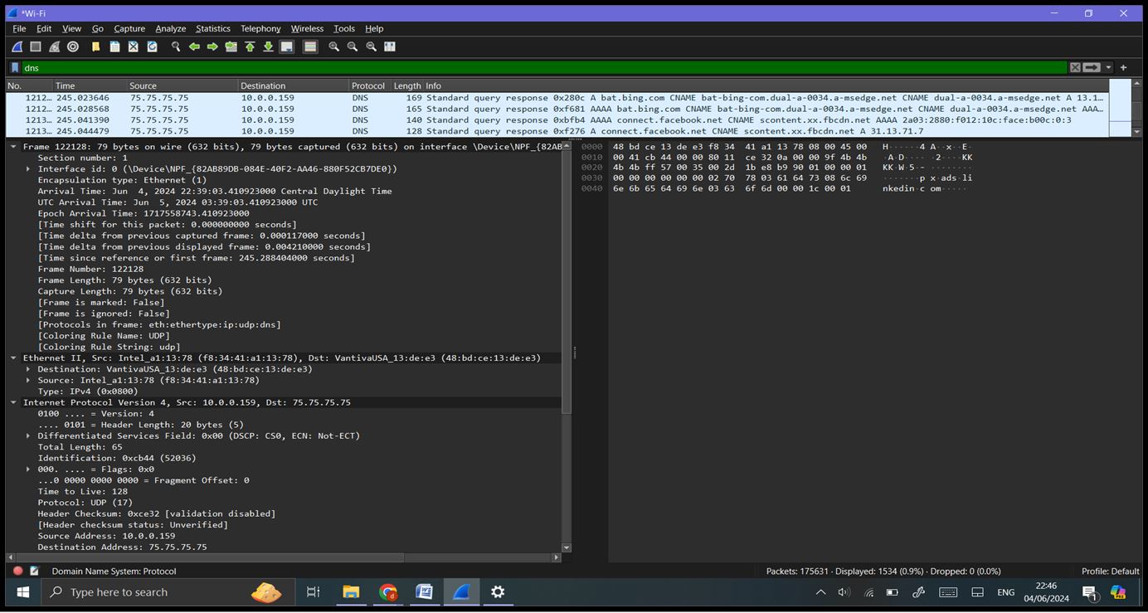
Task: Open the filter expression dropdown arrow
Action: point(1107,67)
